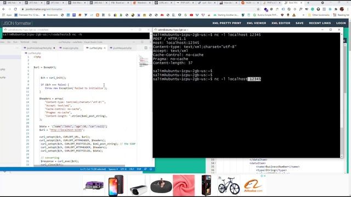Open XML Pretty Print in site navigation

coord(227,23)
